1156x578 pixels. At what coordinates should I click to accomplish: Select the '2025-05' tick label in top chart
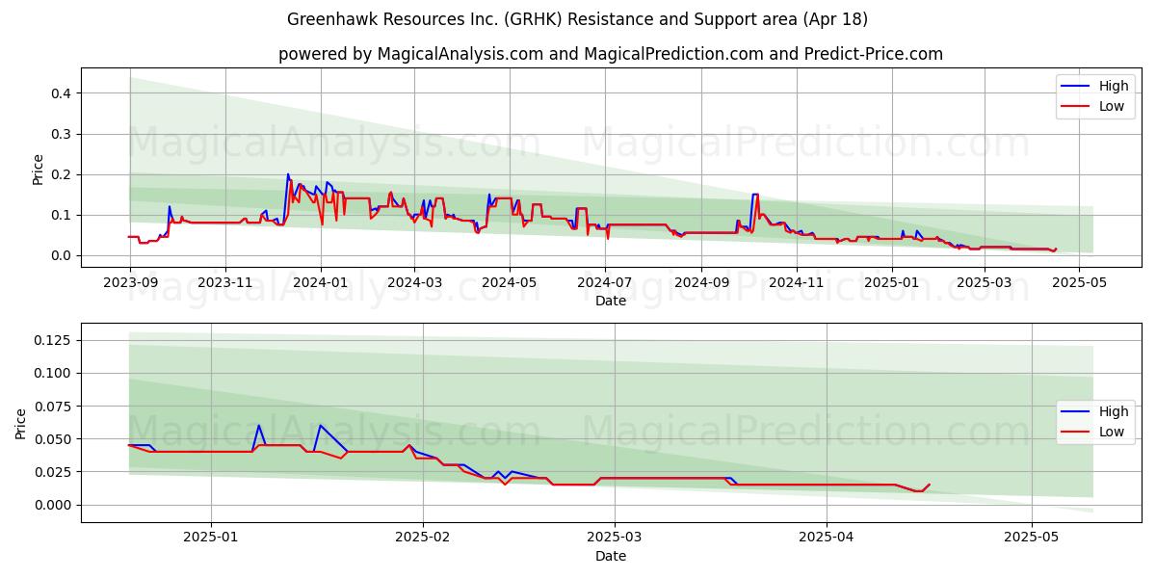(x=1079, y=282)
